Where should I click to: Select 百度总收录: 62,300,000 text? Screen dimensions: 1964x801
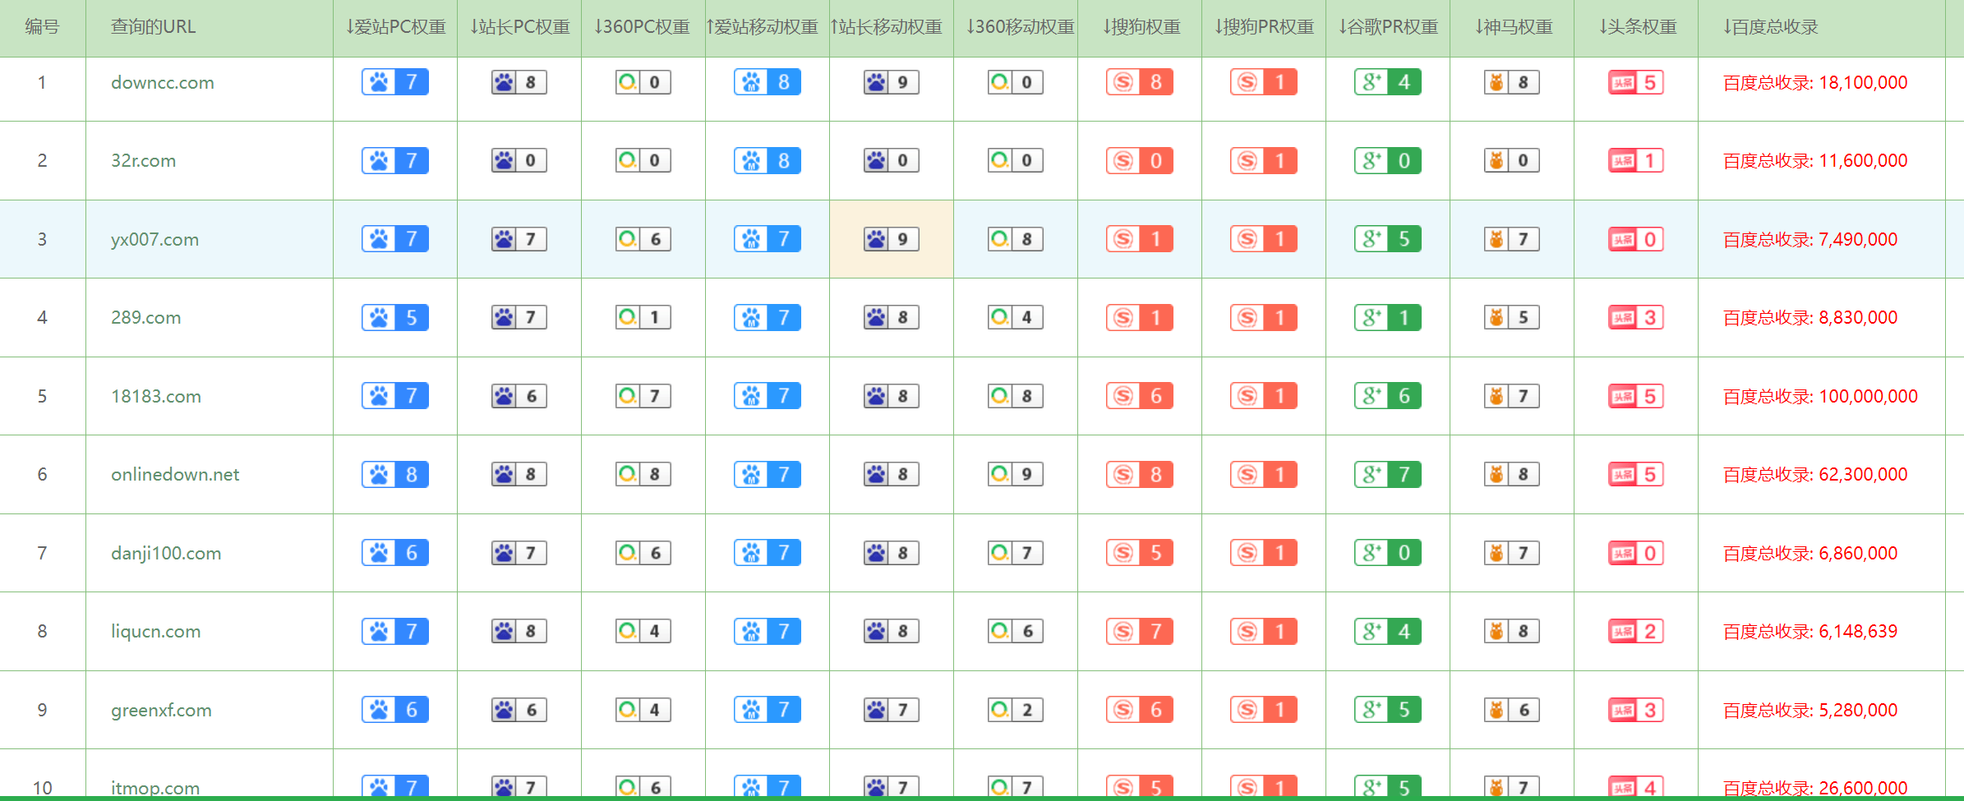[1815, 474]
